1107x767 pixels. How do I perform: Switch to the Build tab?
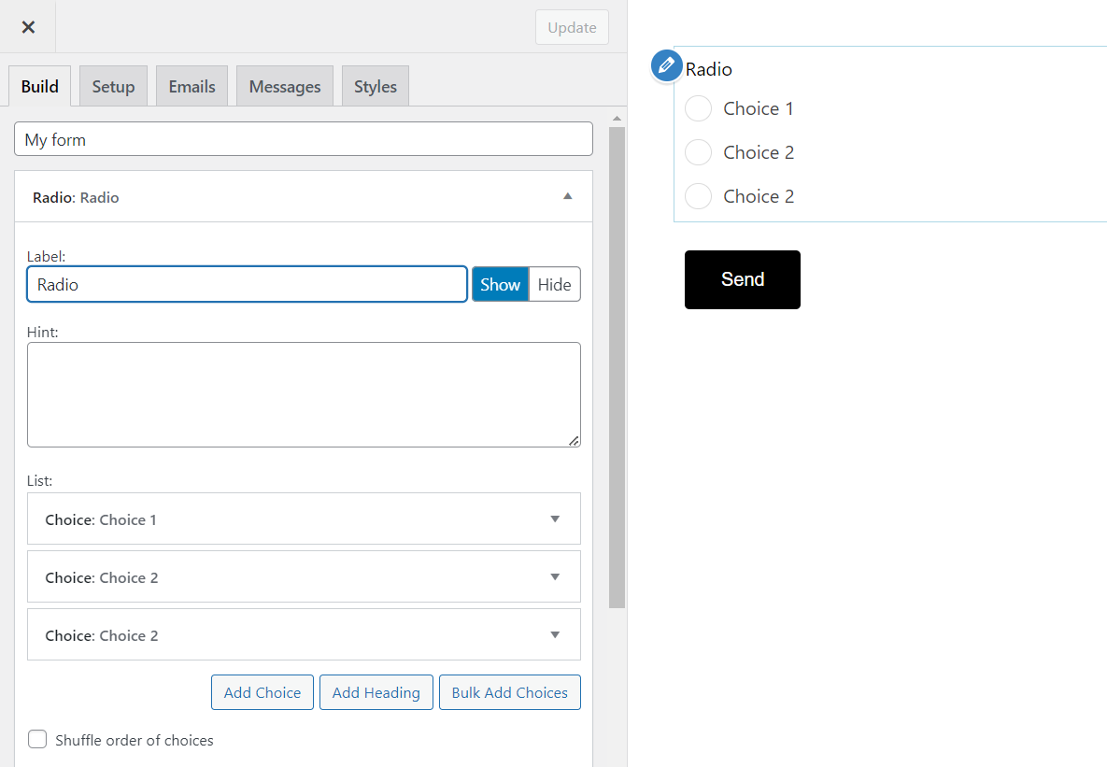point(39,86)
